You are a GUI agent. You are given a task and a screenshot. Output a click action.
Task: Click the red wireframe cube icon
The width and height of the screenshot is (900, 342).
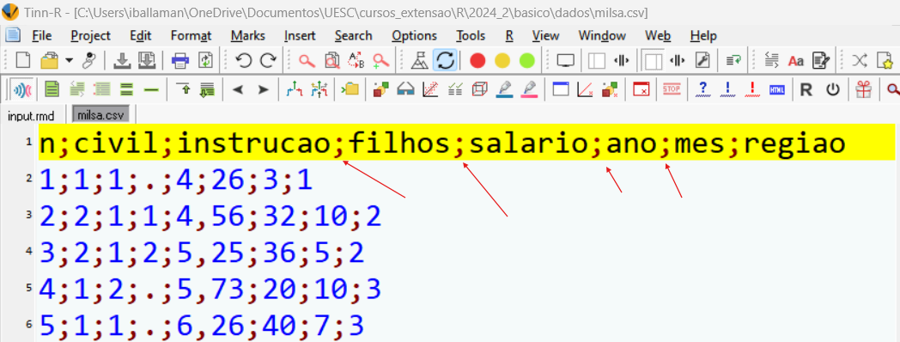click(479, 89)
